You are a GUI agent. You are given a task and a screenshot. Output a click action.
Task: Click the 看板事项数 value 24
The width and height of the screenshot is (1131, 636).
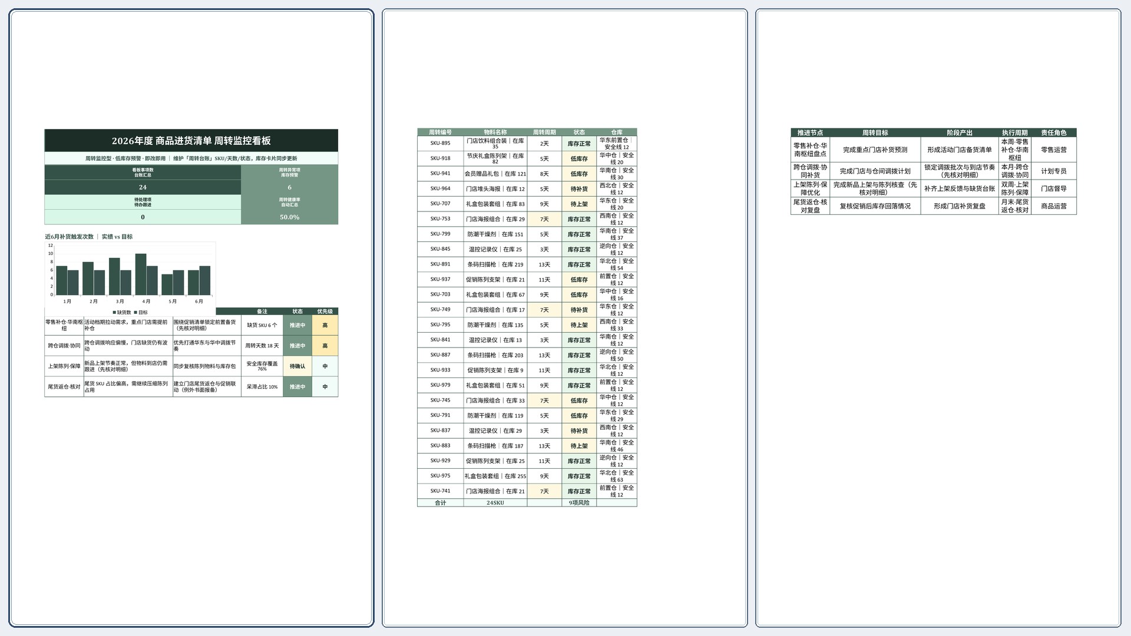pyautogui.click(x=143, y=187)
